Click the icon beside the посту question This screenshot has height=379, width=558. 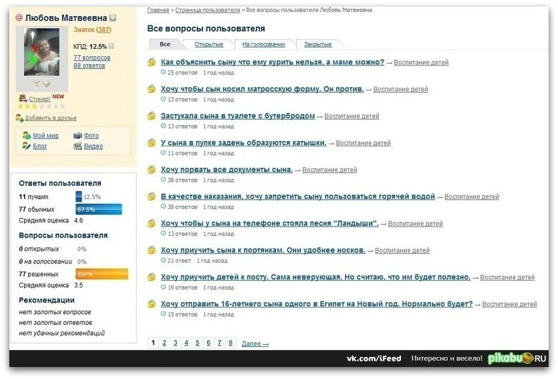152,277
